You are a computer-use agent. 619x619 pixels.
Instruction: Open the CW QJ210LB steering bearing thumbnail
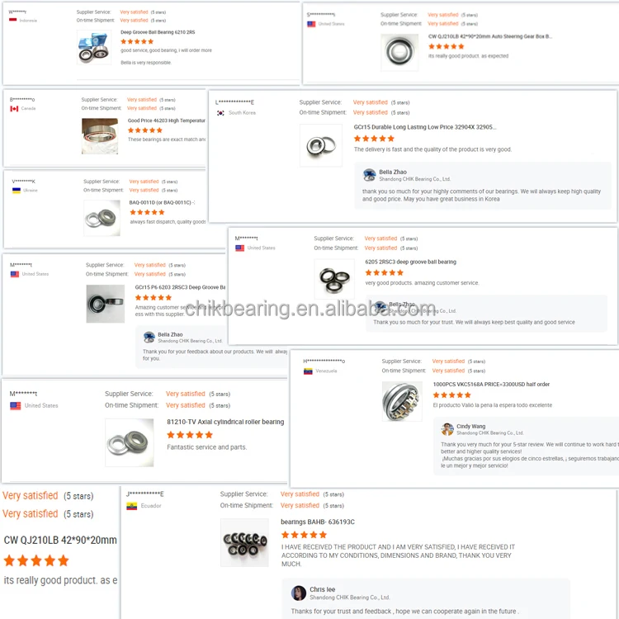399,52
